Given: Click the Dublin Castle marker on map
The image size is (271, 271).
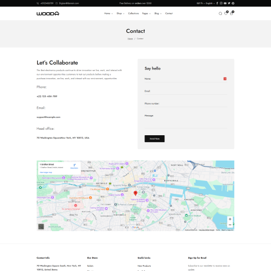Looking at the screenshot, I should (x=122, y=194).
